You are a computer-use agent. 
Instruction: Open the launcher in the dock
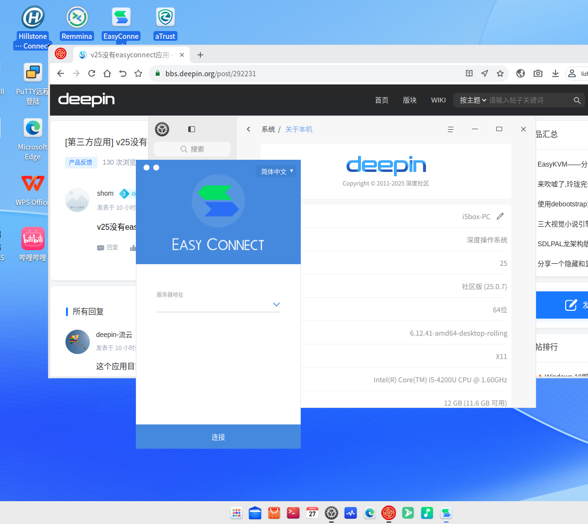point(236,513)
